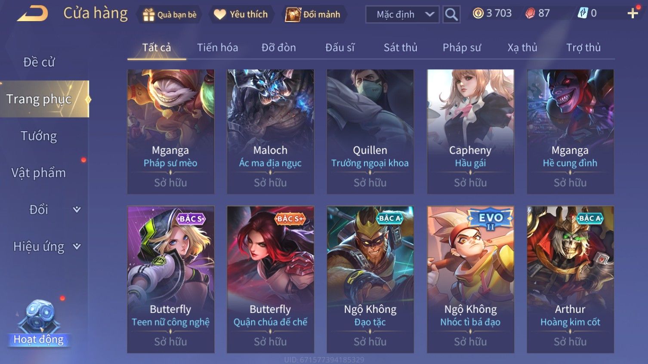Switch to the Sát thủ tab
648x364 pixels.
(x=401, y=47)
